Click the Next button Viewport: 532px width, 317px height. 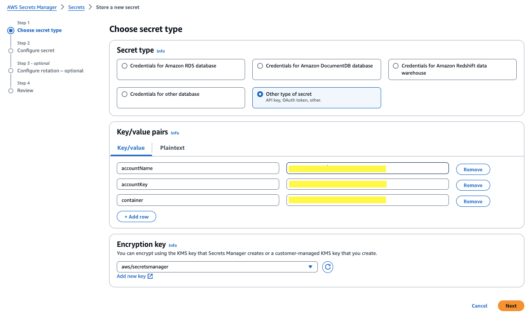(x=511, y=306)
